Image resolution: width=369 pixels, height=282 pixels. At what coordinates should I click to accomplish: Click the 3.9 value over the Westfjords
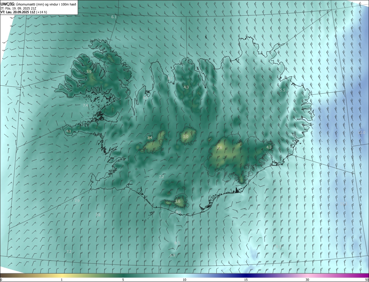click(x=89, y=72)
